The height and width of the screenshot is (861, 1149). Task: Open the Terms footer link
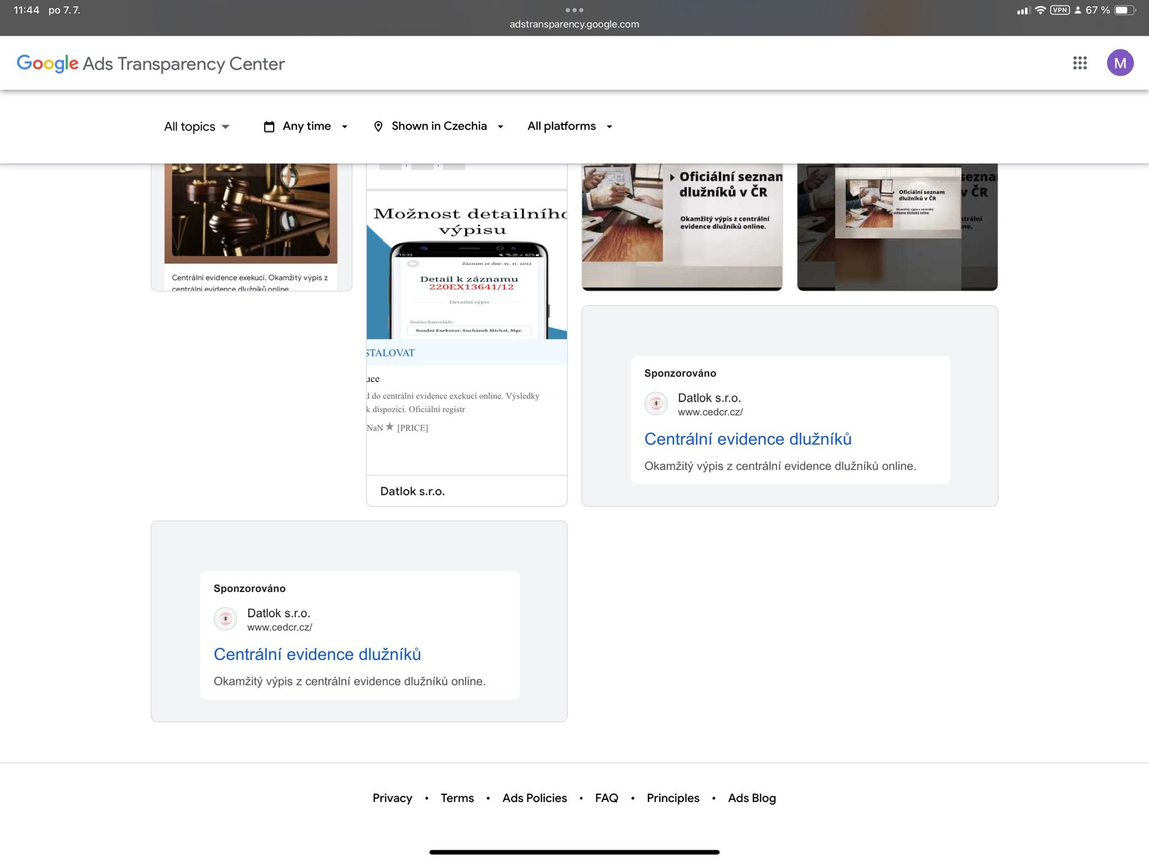click(x=457, y=798)
